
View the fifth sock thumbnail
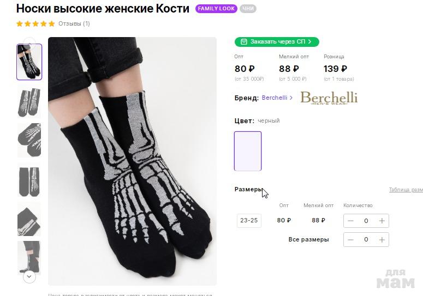pyautogui.click(x=29, y=219)
